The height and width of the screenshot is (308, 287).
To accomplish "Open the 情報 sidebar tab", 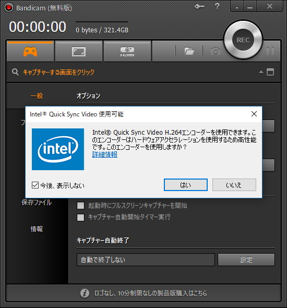I will 37,229.
